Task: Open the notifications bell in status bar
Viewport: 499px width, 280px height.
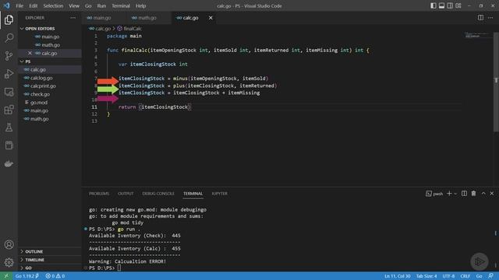Action: [x=491, y=276]
